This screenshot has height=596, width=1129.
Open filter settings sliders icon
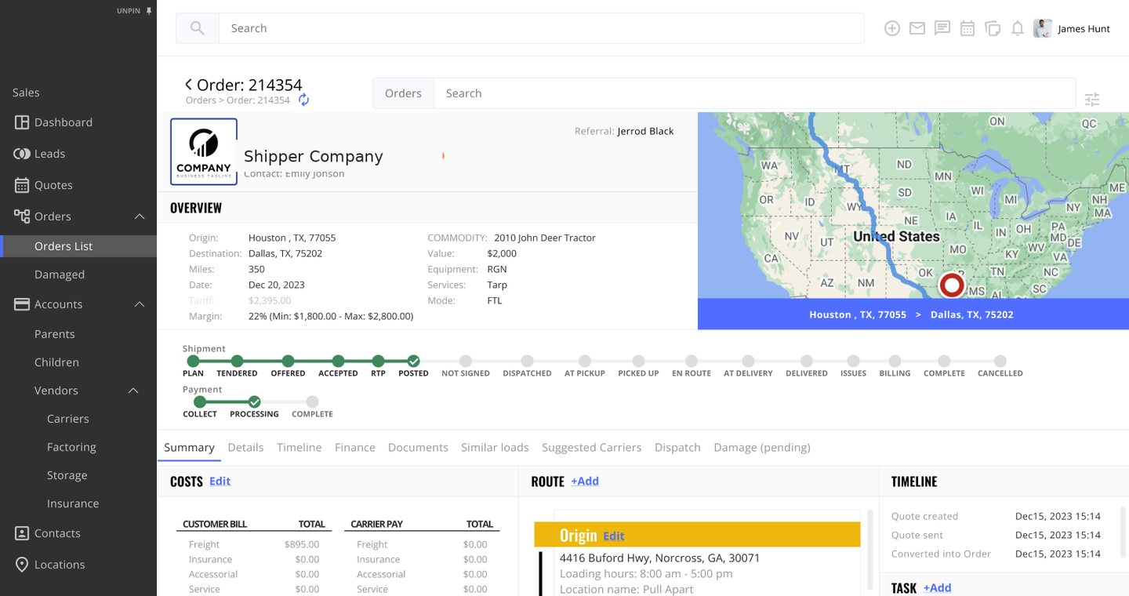click(1092, 100)
